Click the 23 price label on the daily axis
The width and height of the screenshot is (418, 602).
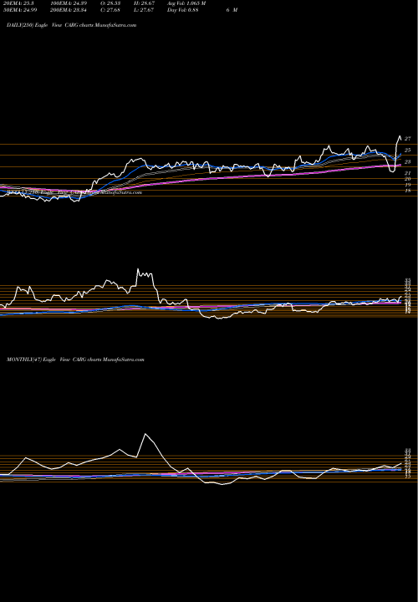tap(408, 161)
